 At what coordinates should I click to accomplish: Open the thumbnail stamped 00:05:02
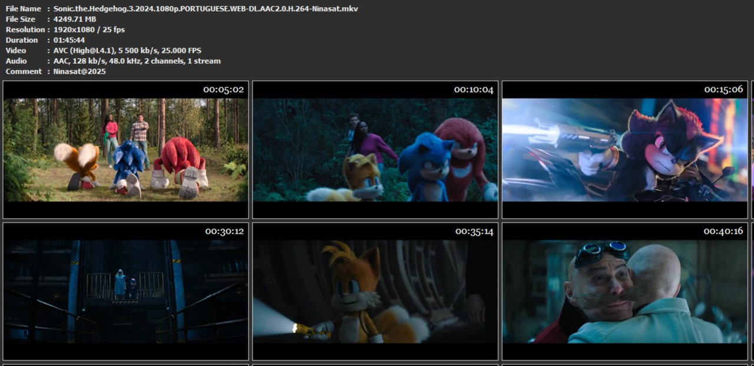(126, 150)
